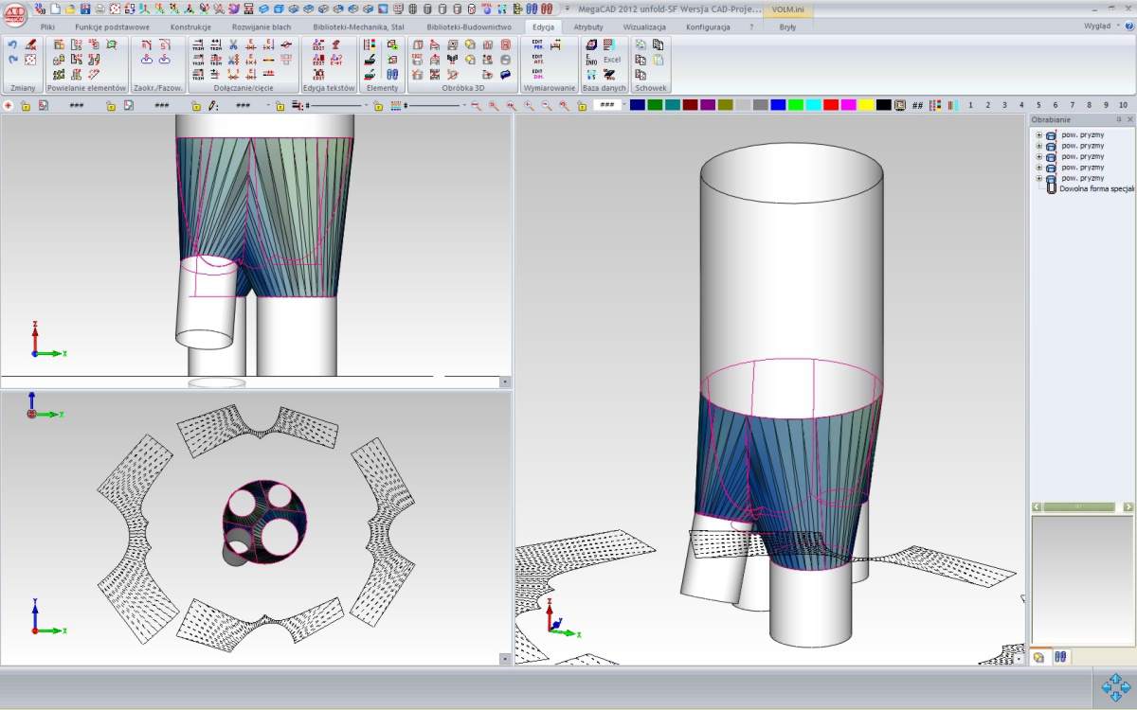This screenshot has width=1137, height=710.
Task: Click the undo arrow in Zmiany group
Action: tap(12, 44)
